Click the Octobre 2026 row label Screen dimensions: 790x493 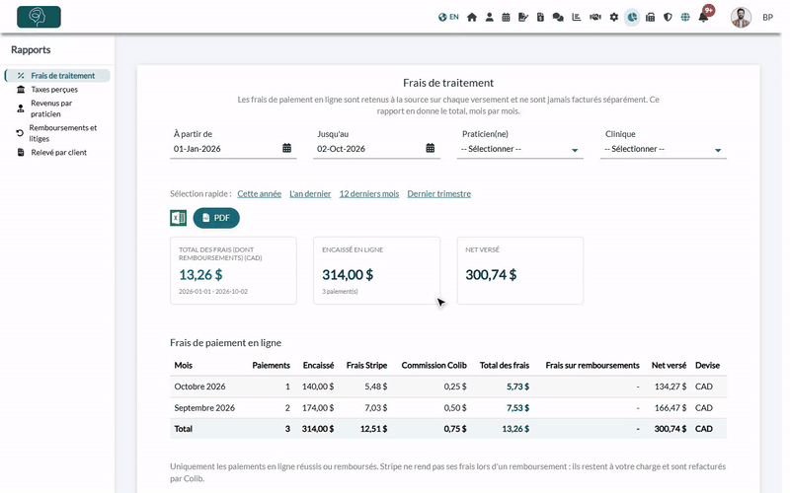click(x=199, y=387)
